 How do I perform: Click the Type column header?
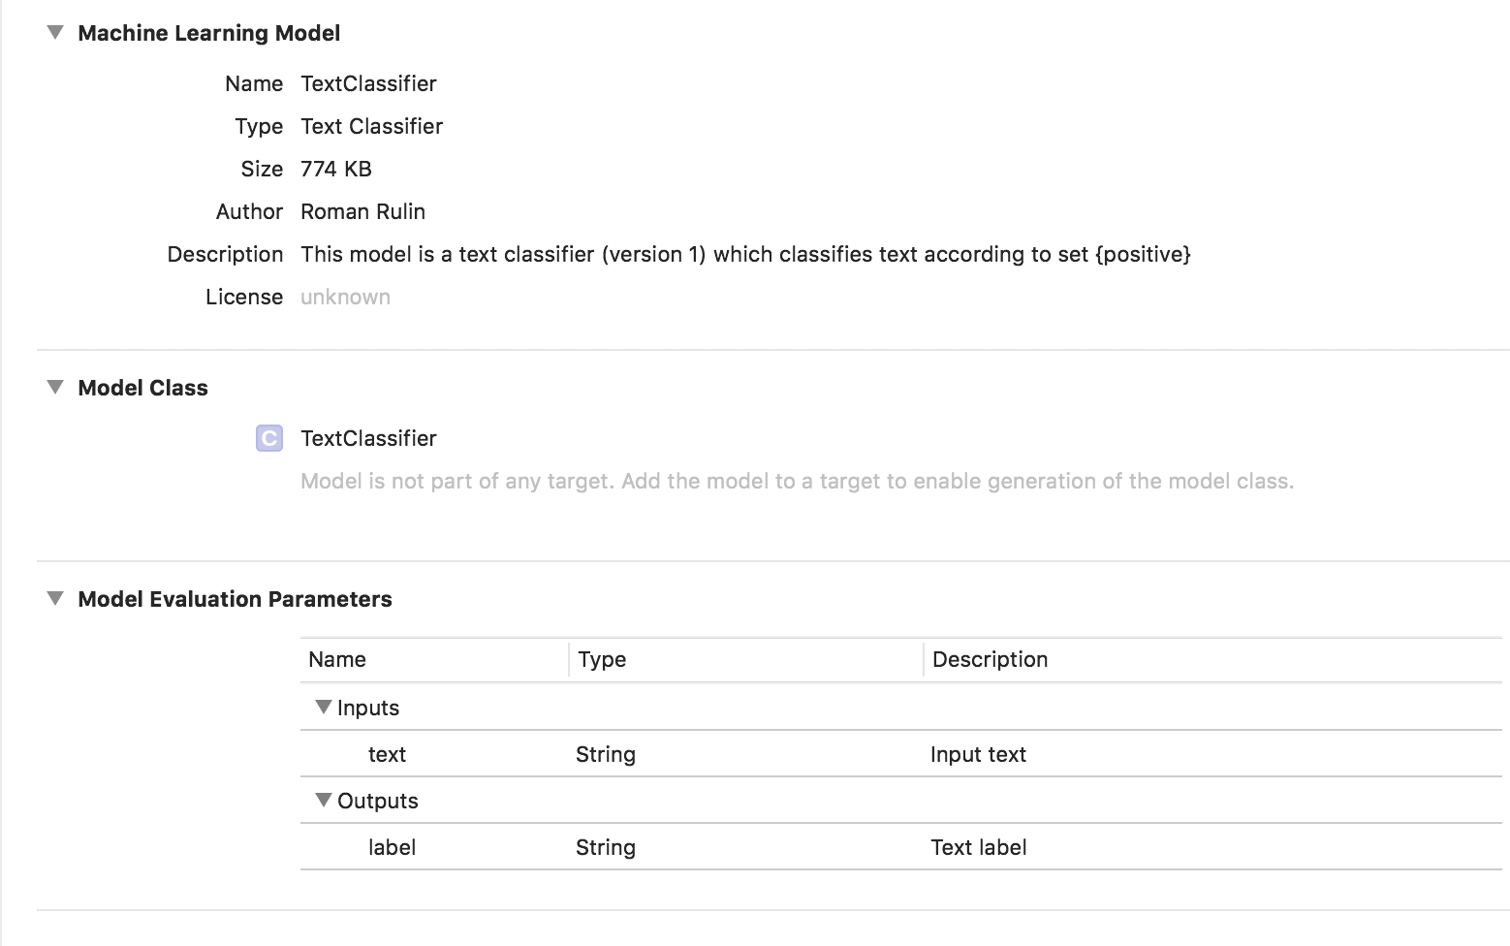602,659
